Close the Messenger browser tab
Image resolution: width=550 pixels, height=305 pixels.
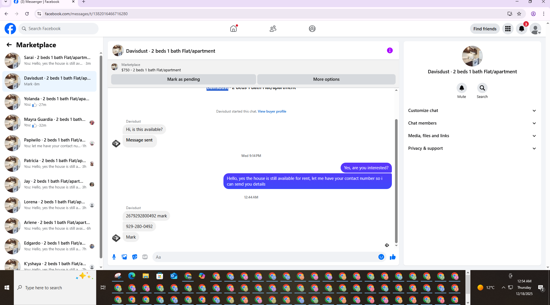point(73,2)
